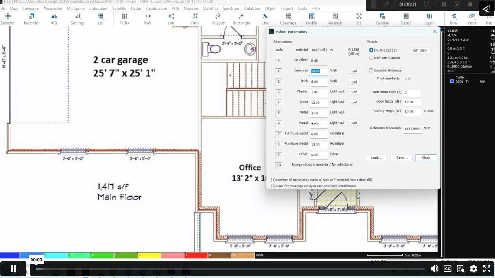
Task: Select the Link tool
Action: (171, 19)
